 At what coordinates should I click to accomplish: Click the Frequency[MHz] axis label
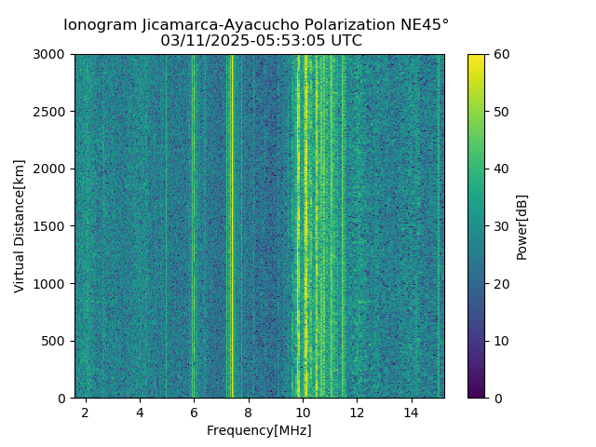coord(259,430)
